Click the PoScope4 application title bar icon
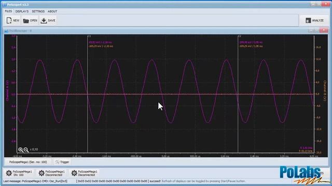This screenshot has width=332, height=186. coord(5,5)
